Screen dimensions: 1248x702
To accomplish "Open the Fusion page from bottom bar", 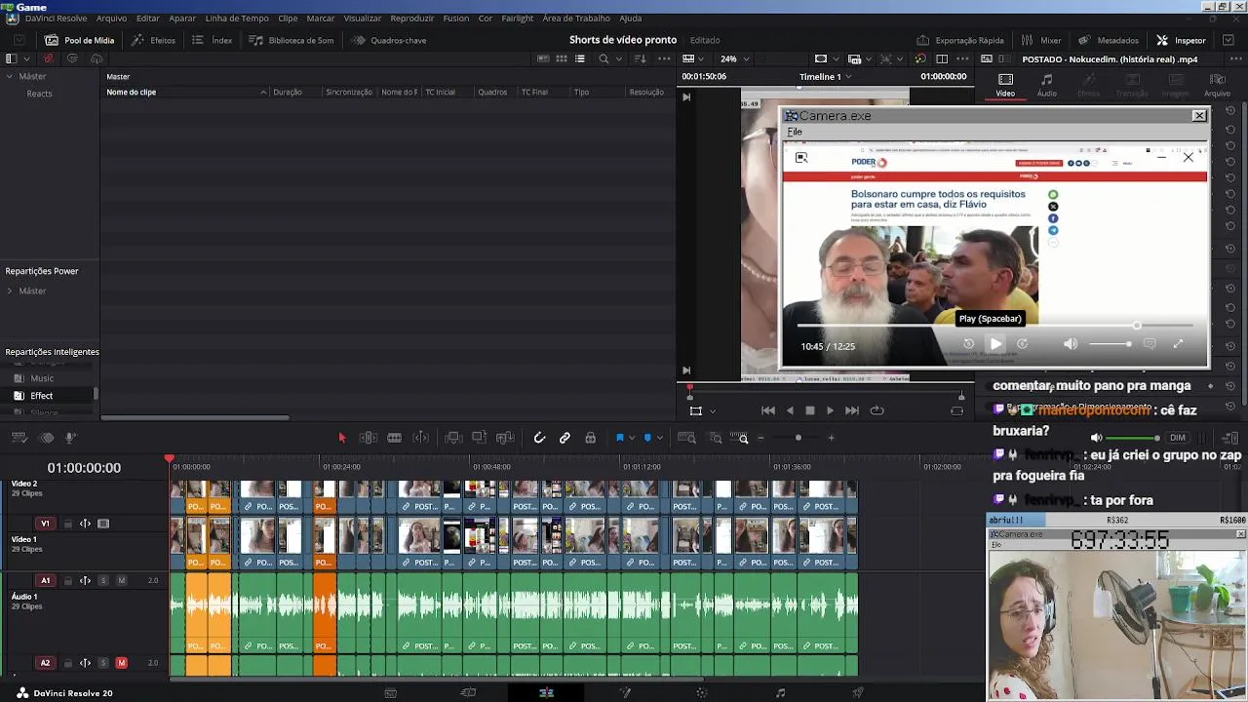I will point(625,693).
